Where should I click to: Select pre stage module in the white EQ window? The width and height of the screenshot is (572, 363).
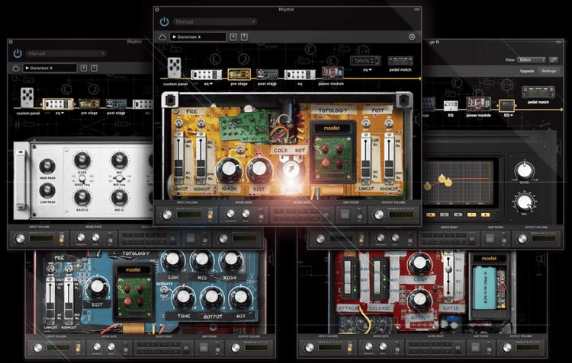point(89,104)
